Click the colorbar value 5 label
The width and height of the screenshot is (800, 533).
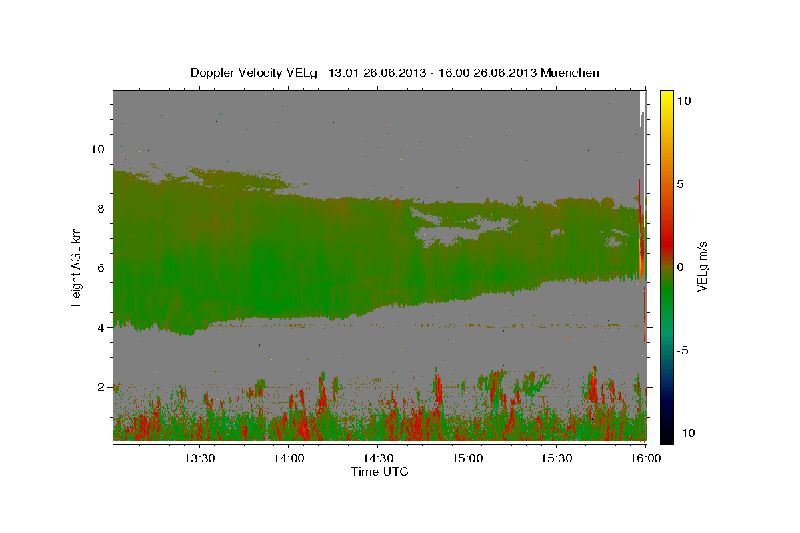[681, 184]
